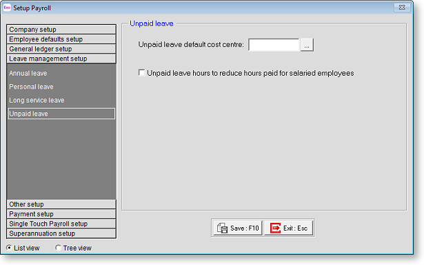This screenshot has height=265, width=424.
Task: Expand the Superannuation setup section
Action: [x=61, y=233]
